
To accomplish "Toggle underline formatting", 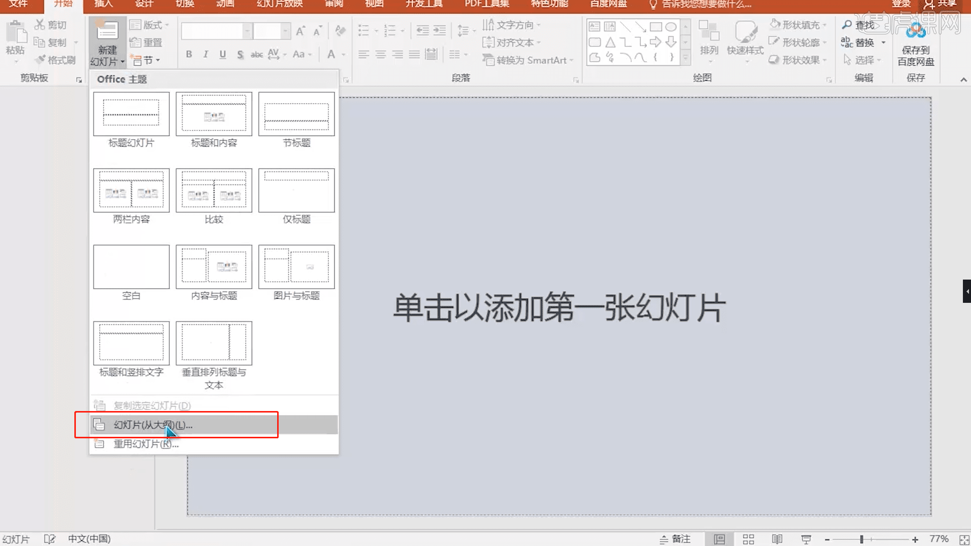I will (223, 54).
